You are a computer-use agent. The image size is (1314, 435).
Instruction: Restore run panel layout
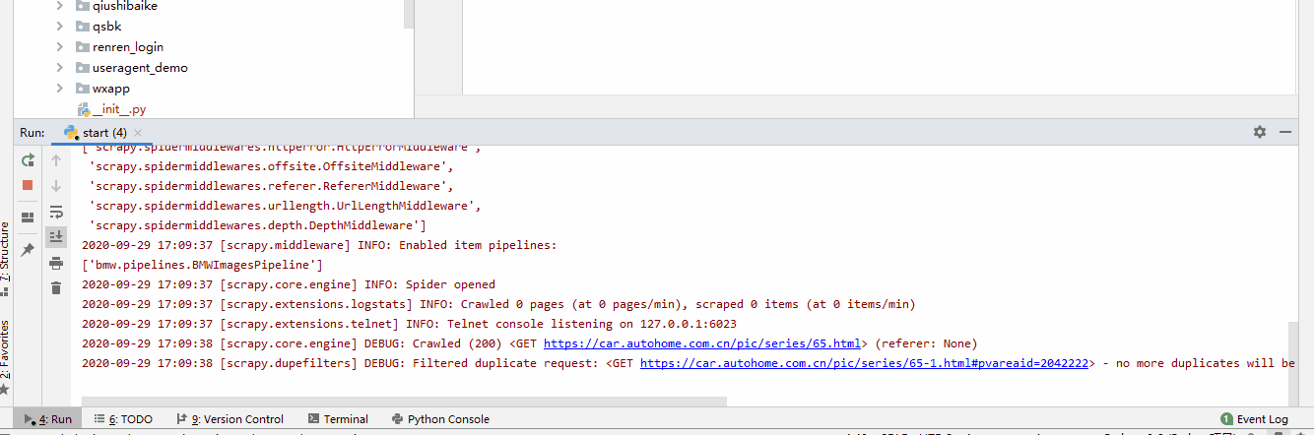[28, 217]
